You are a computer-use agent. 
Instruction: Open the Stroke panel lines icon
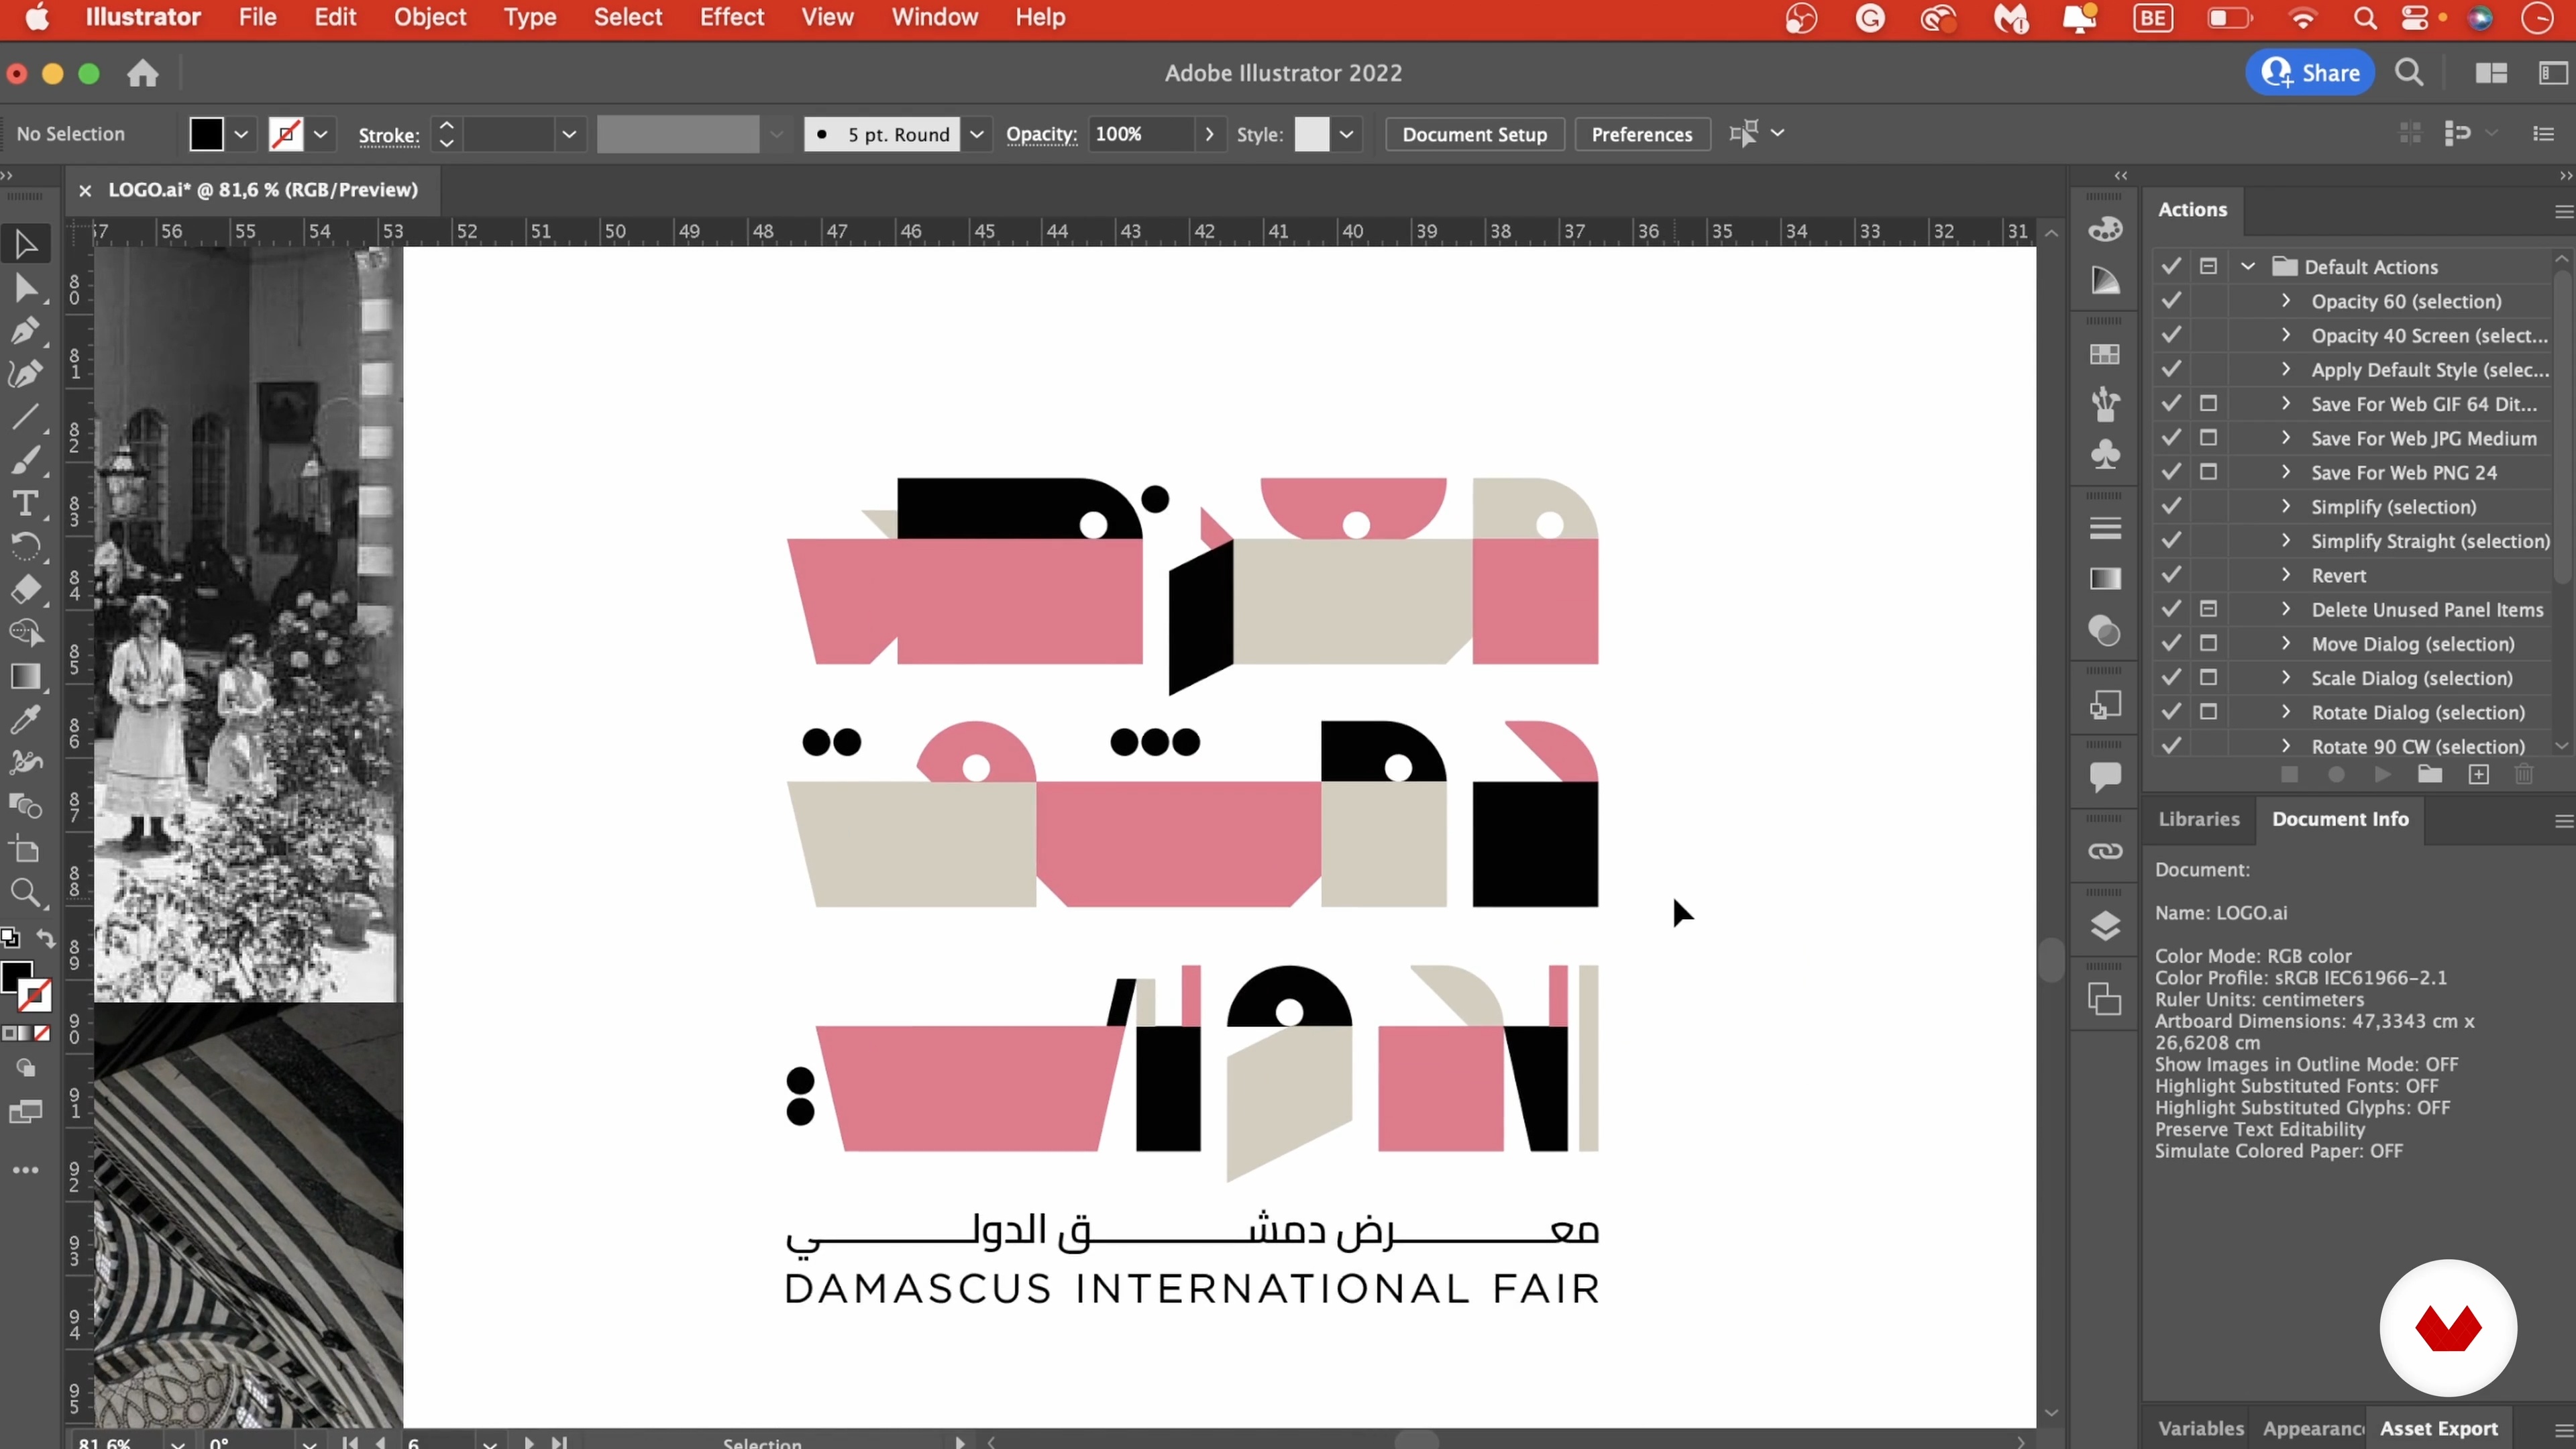click(2105, 528)
